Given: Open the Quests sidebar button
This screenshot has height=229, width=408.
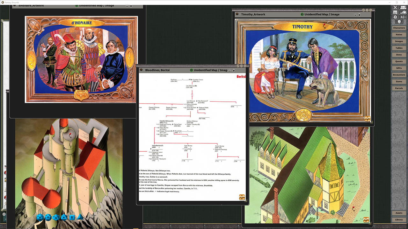Looking at the screenshot, I should (399, 61).
